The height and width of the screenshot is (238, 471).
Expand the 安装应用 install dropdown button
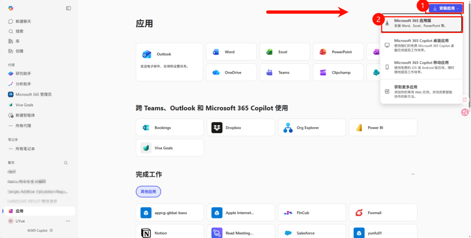pos(446,8)
